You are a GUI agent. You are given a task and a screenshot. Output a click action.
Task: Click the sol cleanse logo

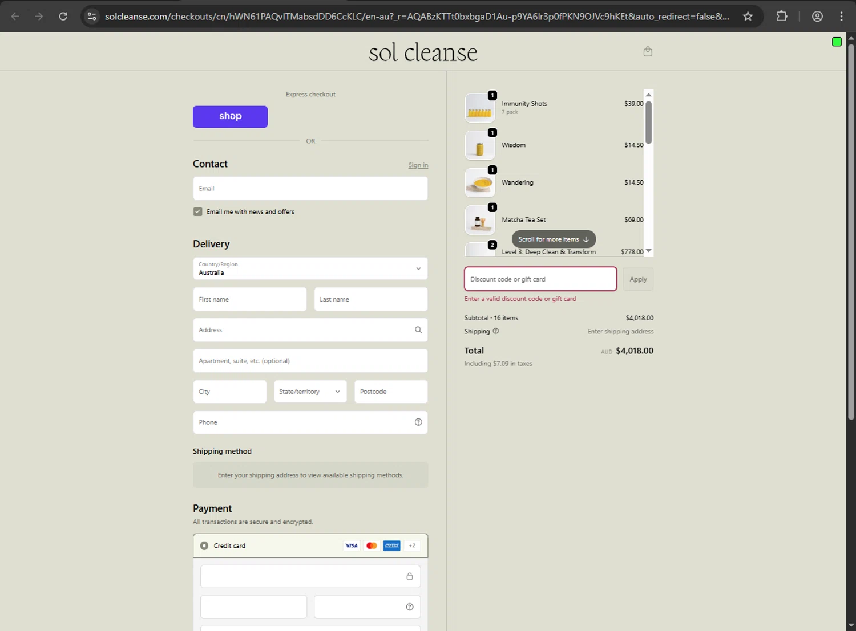click(x=423, y=52)
